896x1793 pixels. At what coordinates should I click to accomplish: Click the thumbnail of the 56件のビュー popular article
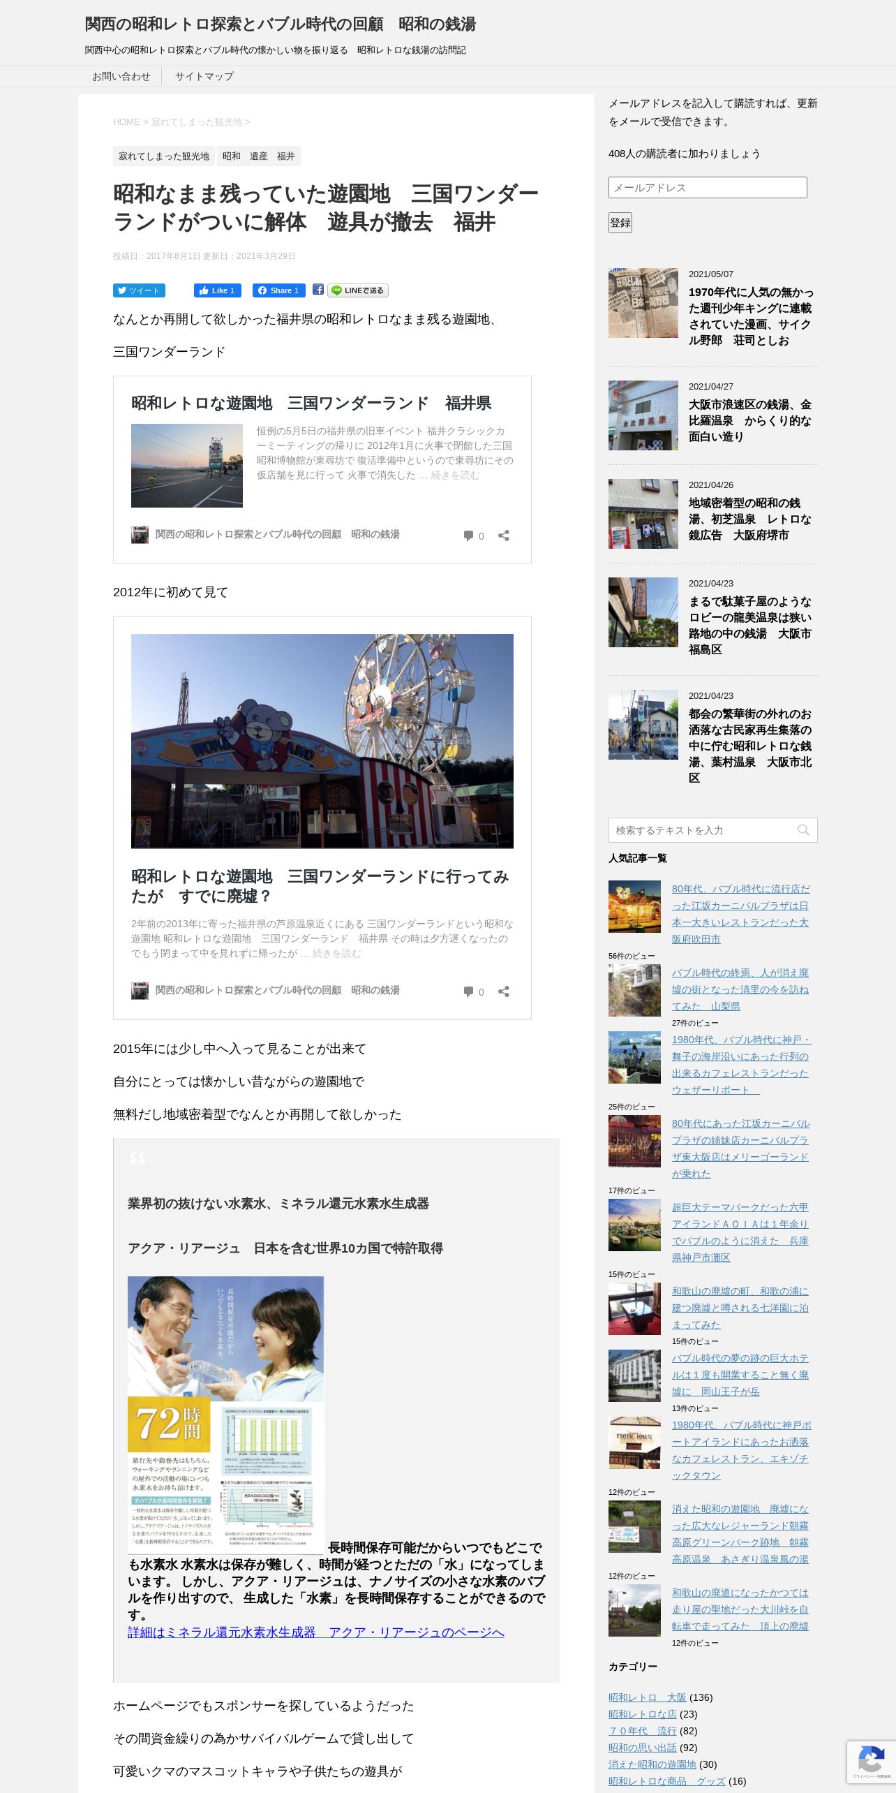pyautogui.click(x=634, y=906)
